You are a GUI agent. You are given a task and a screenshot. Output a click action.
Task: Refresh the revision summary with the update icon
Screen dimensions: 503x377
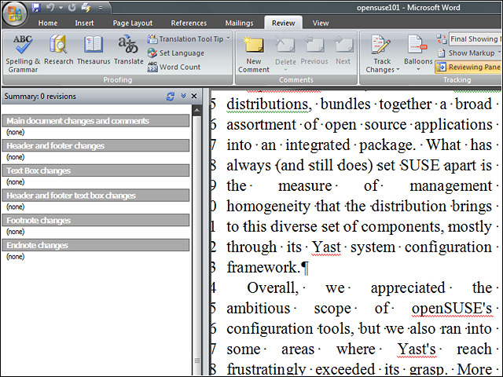click(171, 96)
